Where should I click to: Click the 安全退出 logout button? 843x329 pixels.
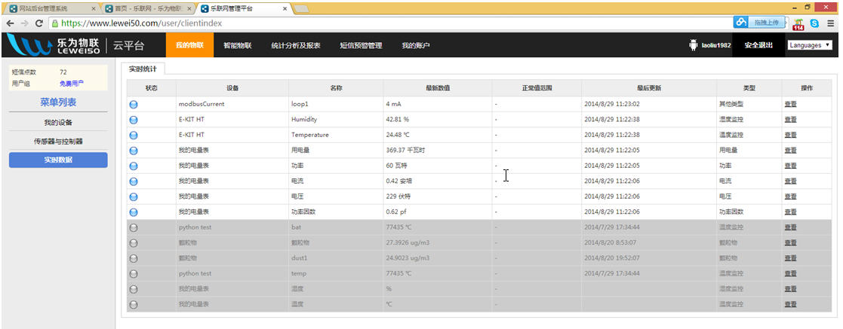click(x=758, y=45)
